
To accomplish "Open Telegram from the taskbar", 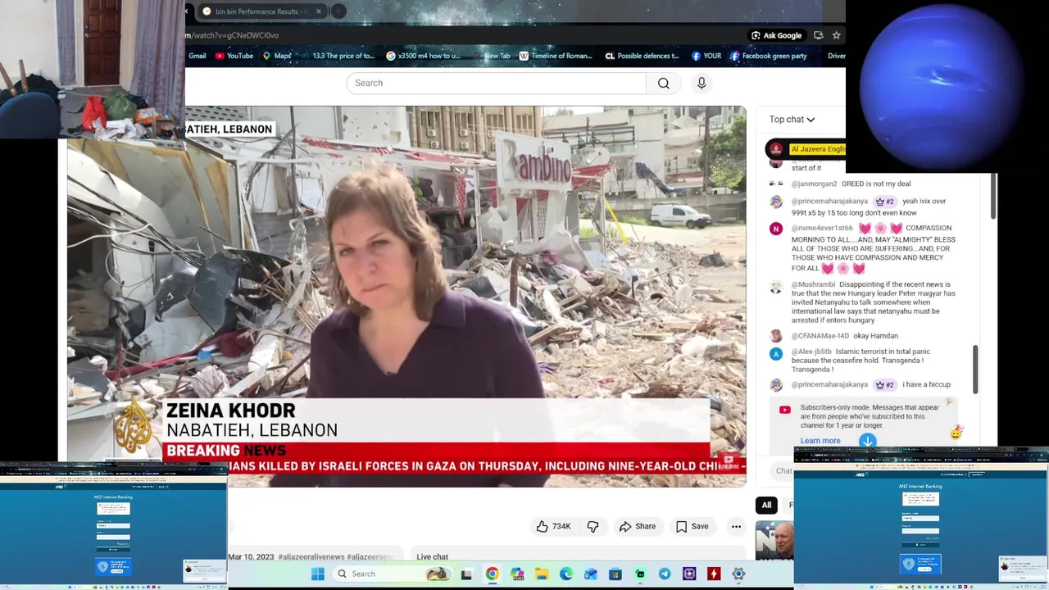I will [665, 574].
